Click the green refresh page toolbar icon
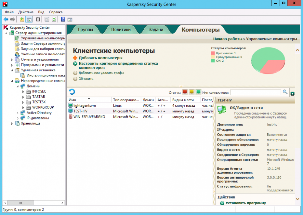 coord(54,19)
